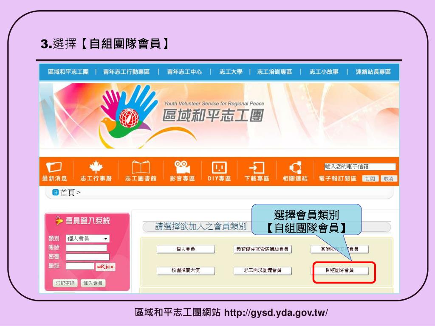
Task: Open the DIY專區 icon
Action: pyautogui.click(x=219, y=167)
